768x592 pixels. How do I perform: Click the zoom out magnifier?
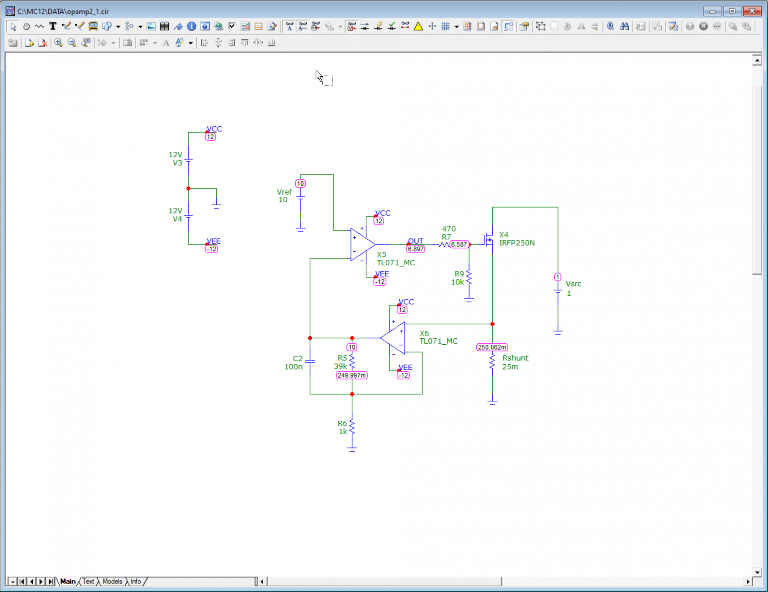pos(72,43)
